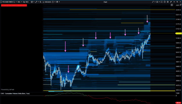Click the 5198.0 price axis label
Screen dimensions: 182x104
(179, 19)
